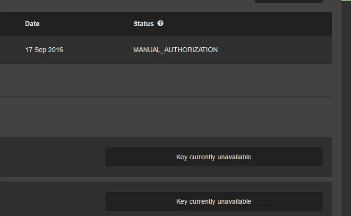The height and width of the screenshot is (216, 351).
Task: Click the partially visible dark button at top
Action: [x=289, y=1]
